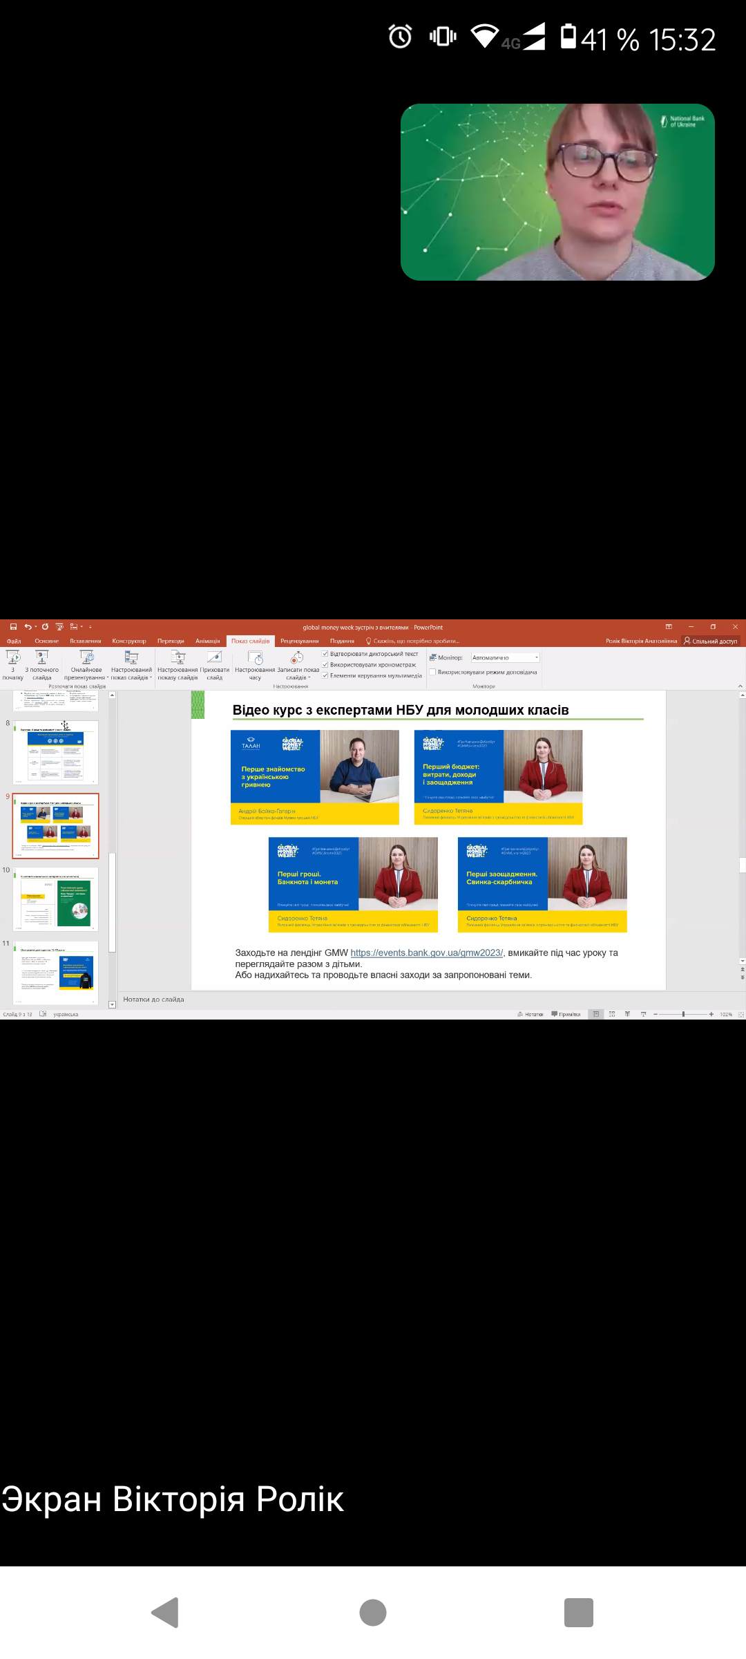746x1659 pixels.
Task: Tap the presenter video thumbnail of National Bank
Action: (557, 192)
